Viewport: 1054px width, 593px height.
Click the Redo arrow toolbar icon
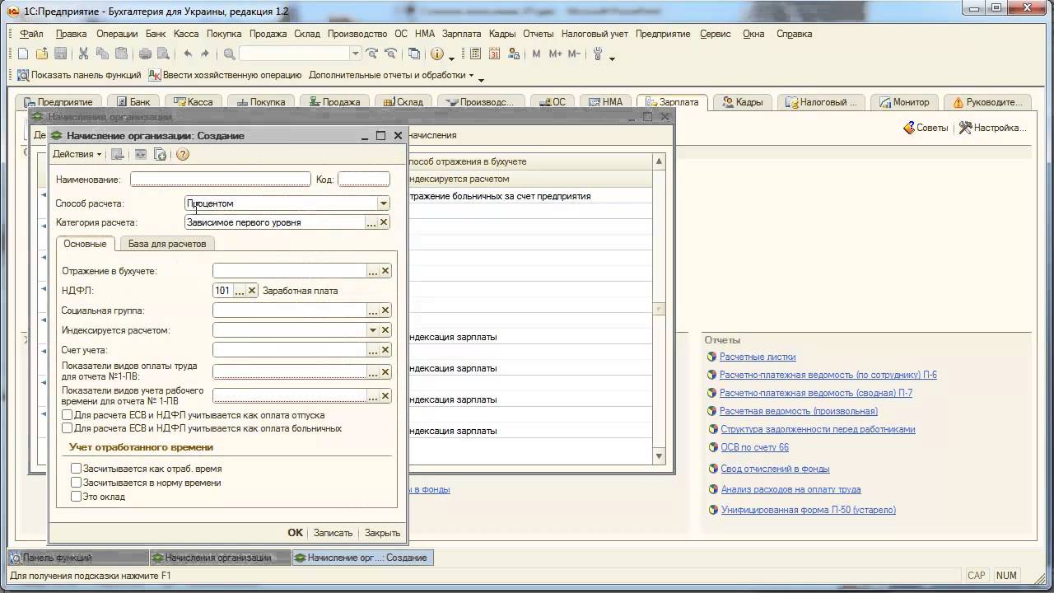point(206,54)
